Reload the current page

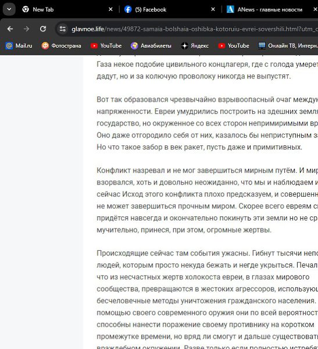[x=43, y=29]
